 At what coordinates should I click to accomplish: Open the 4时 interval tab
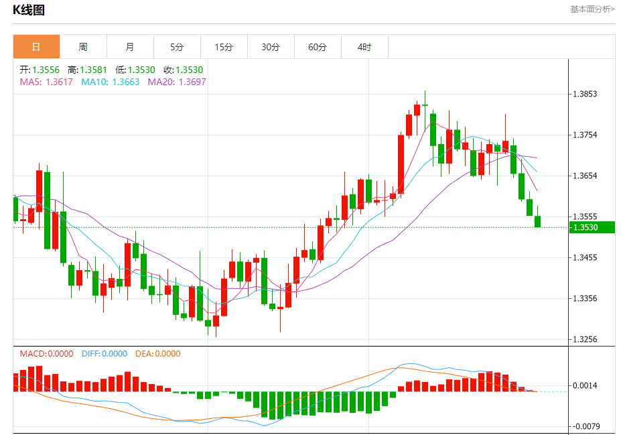tap(364, 47)
